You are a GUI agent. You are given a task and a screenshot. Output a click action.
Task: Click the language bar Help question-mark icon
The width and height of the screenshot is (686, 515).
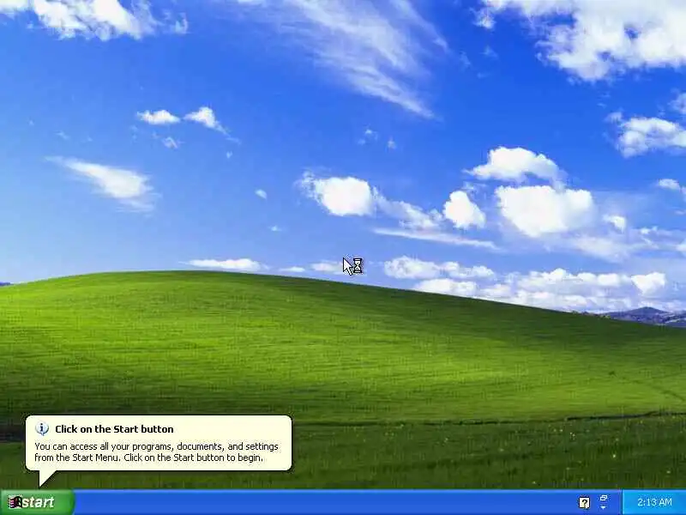585,502
